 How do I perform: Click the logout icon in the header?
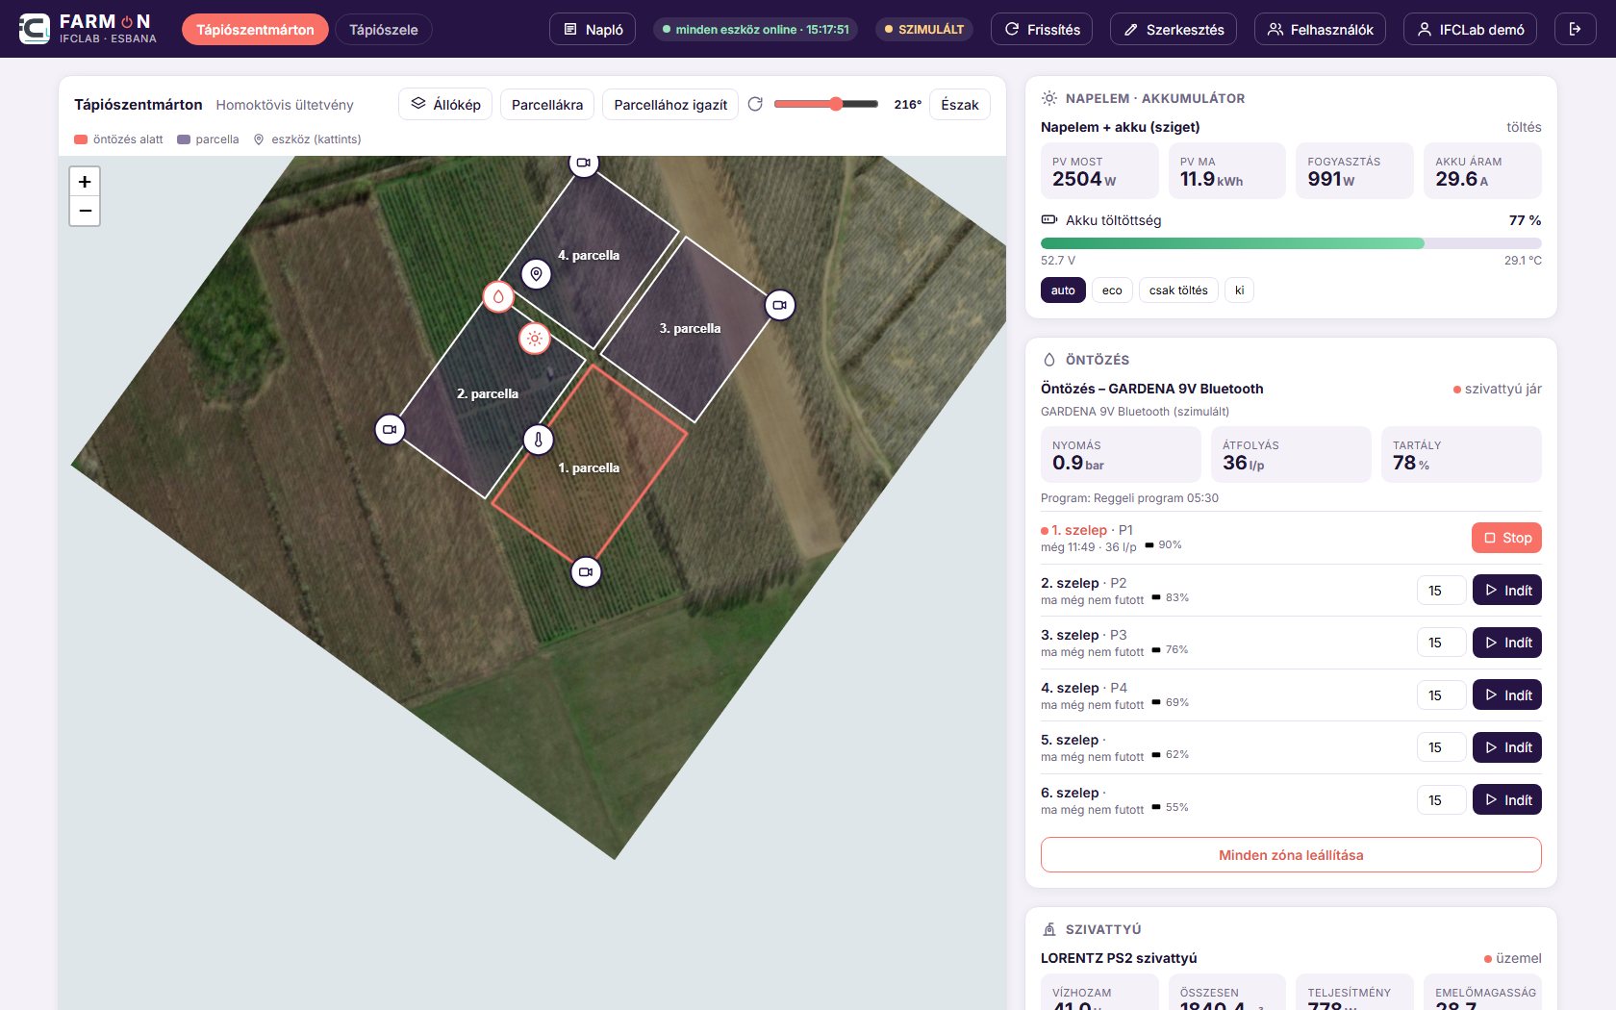(x=1575, y=29)
